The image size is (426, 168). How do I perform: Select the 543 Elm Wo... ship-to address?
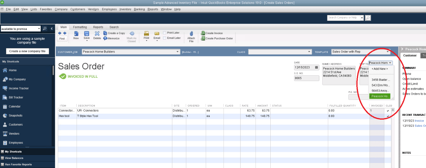[x=381, y=85]
